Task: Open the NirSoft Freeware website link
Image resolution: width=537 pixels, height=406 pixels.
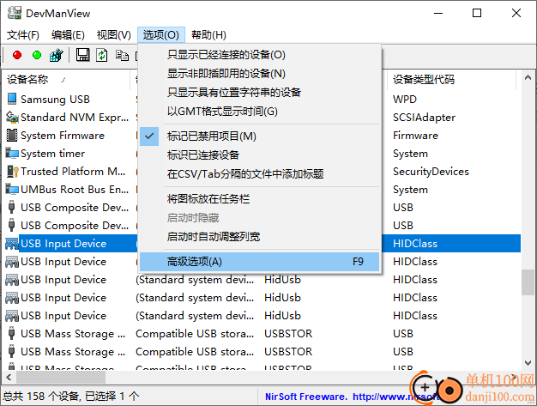Action: pos(353,397)
